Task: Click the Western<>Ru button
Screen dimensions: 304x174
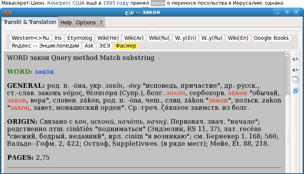Action: tap(30, 38)
